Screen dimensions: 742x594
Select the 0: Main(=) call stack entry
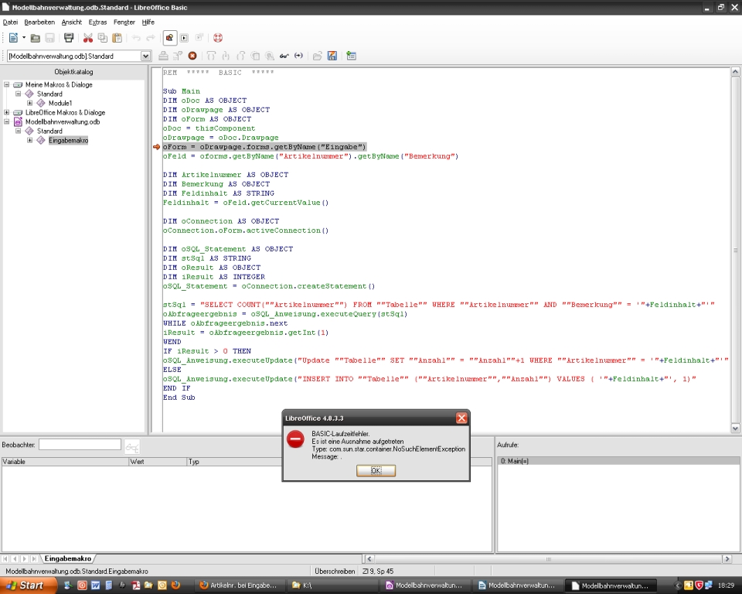(x=618, y=461)
